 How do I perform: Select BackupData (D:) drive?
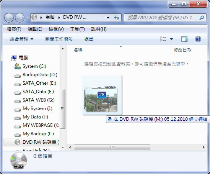coord(40,75)
